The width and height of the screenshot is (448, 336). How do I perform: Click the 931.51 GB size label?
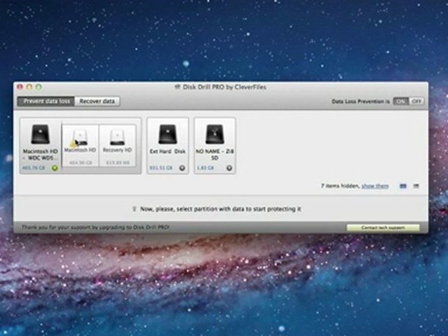click(x=161, y=168)
